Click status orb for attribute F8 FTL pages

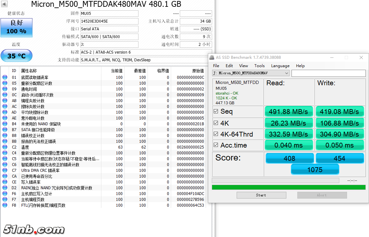point(5,205)
